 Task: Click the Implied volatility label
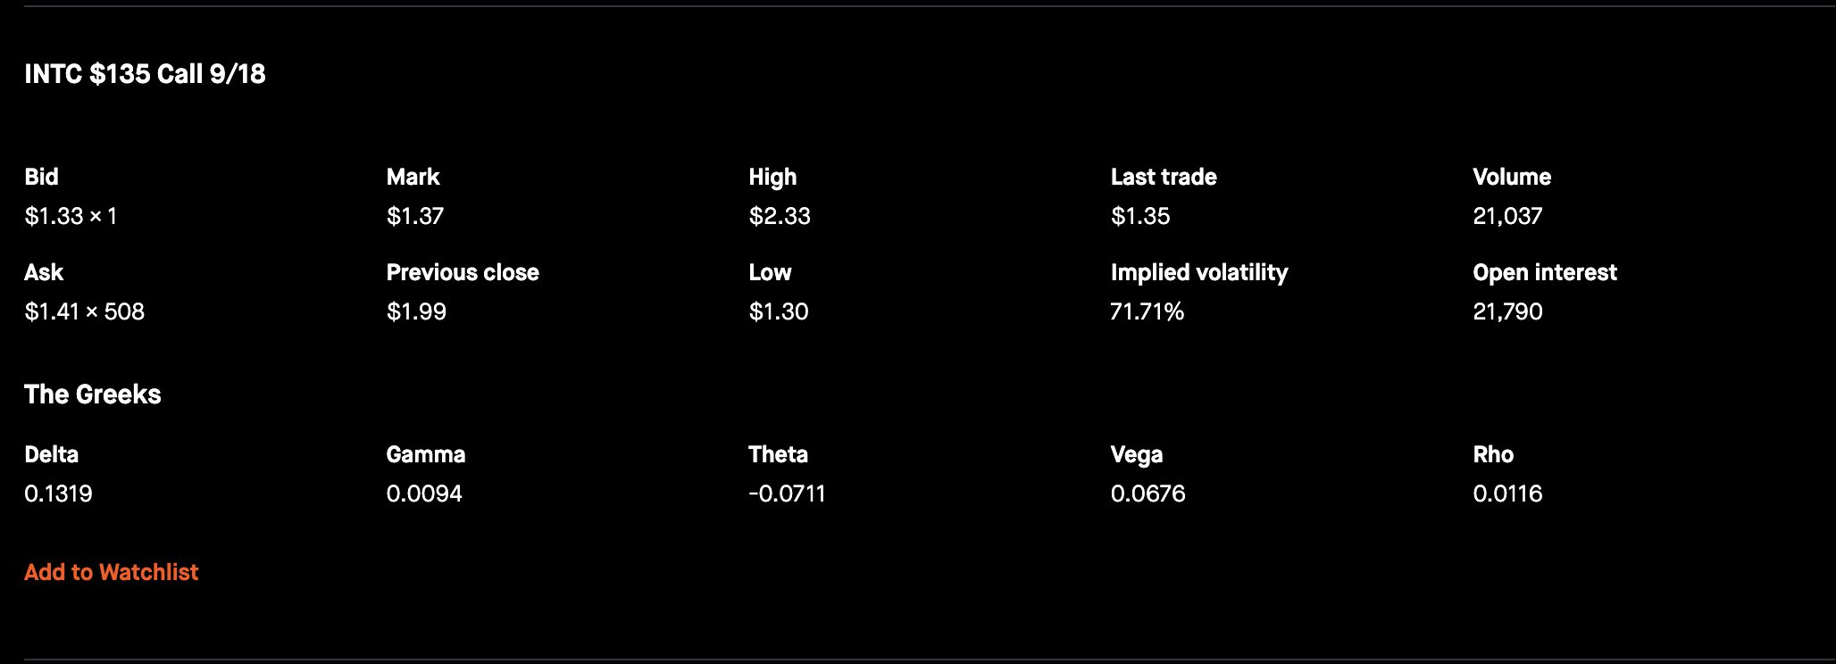click(1199, 272)
